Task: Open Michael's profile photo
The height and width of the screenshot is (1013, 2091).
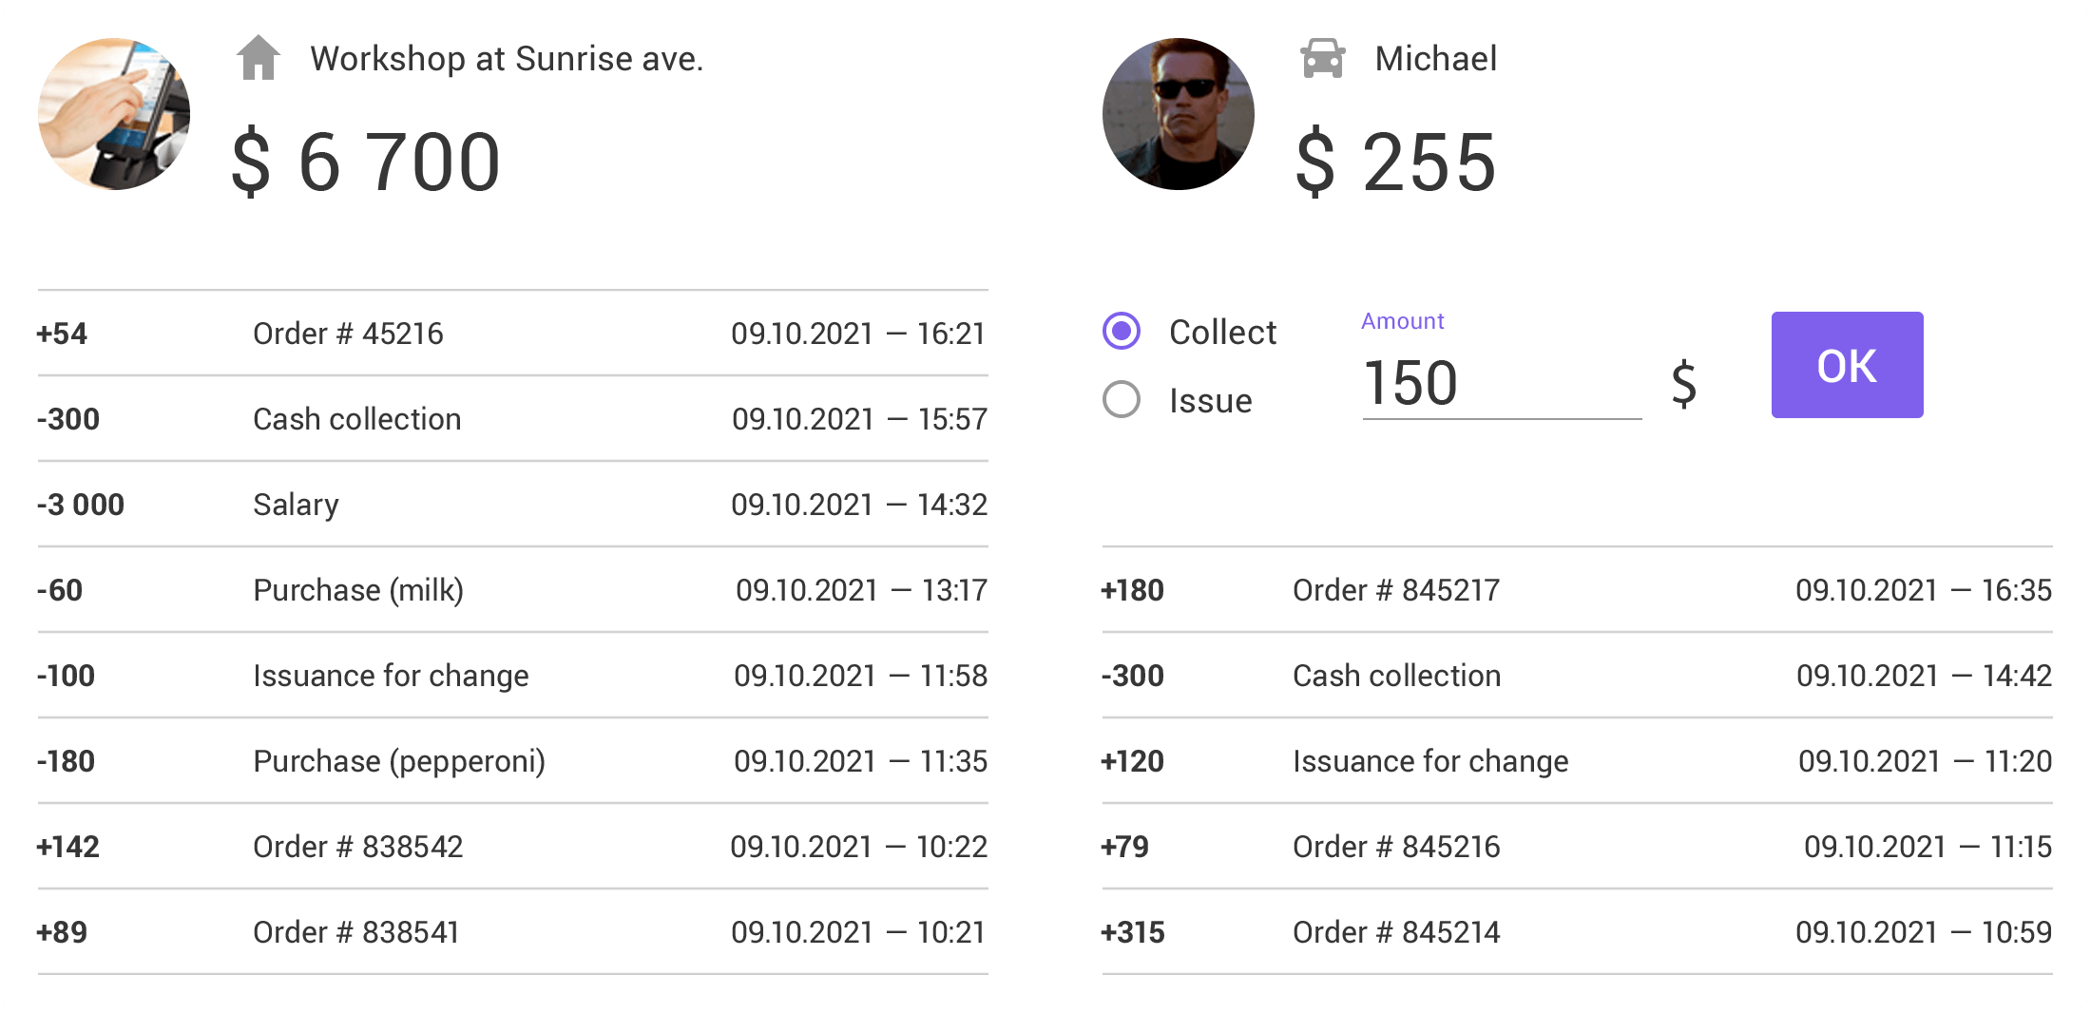Action: click(1178, 114)
